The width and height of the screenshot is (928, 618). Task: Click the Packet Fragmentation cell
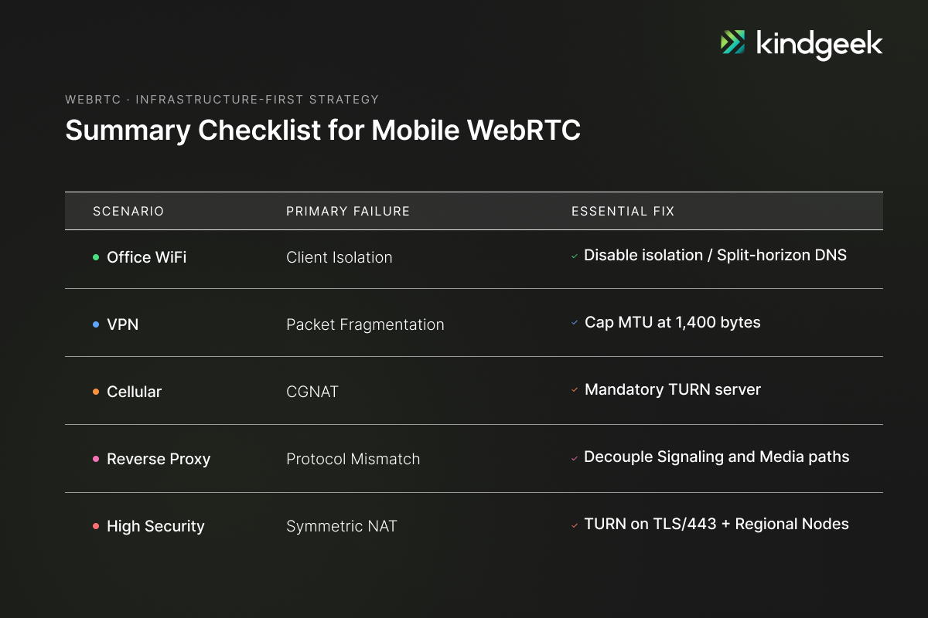coord(365,324)
